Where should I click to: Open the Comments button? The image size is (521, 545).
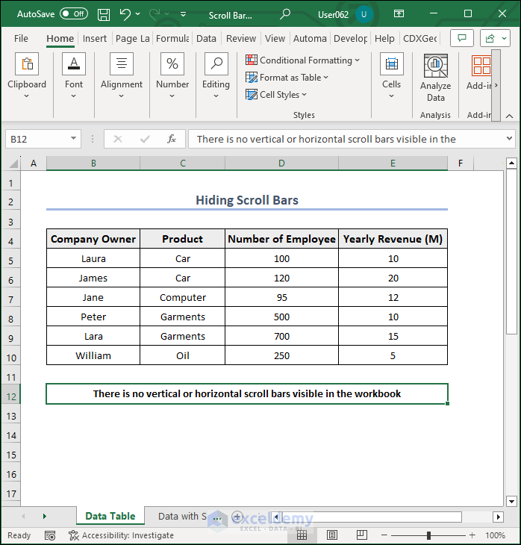pos(462,38)
